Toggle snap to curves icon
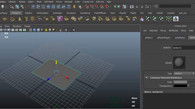 tap(92, 7)
